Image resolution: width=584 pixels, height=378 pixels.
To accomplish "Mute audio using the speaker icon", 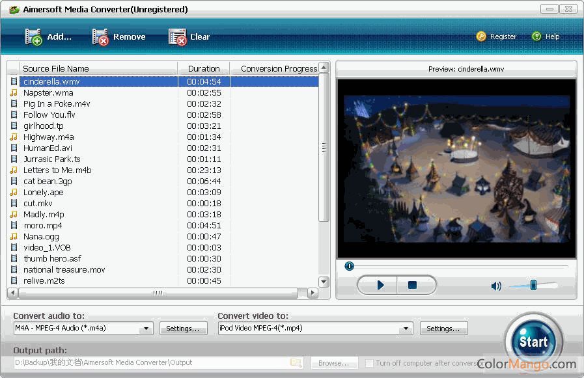I will coord(496,286).
